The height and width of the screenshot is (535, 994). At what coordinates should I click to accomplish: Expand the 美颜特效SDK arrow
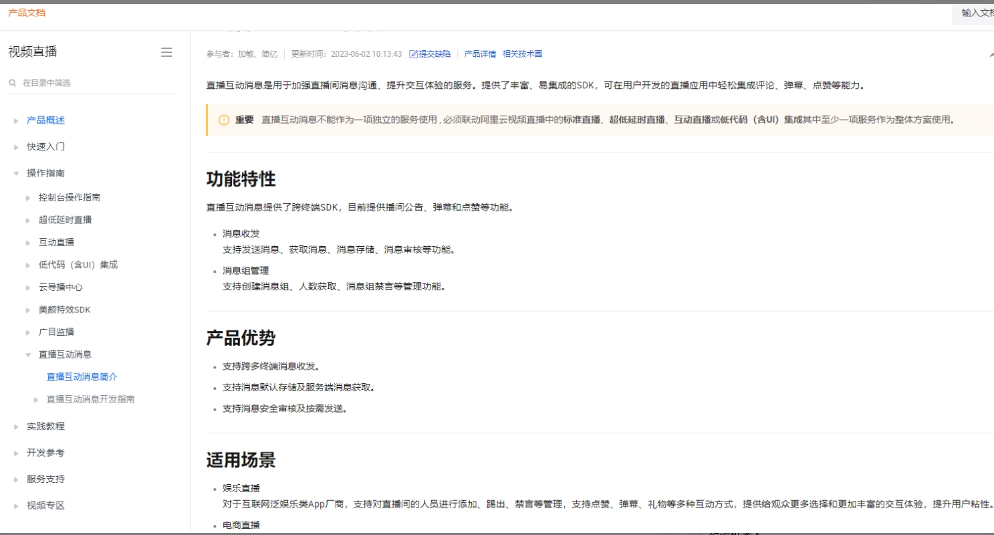point(28,310)
